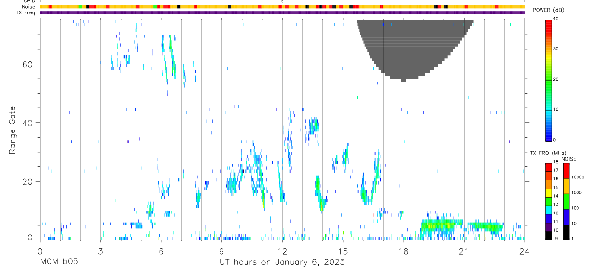Click the '14' label on TX FRQ scale
This screenshot has height=272, width=590.
coord(556,196)
